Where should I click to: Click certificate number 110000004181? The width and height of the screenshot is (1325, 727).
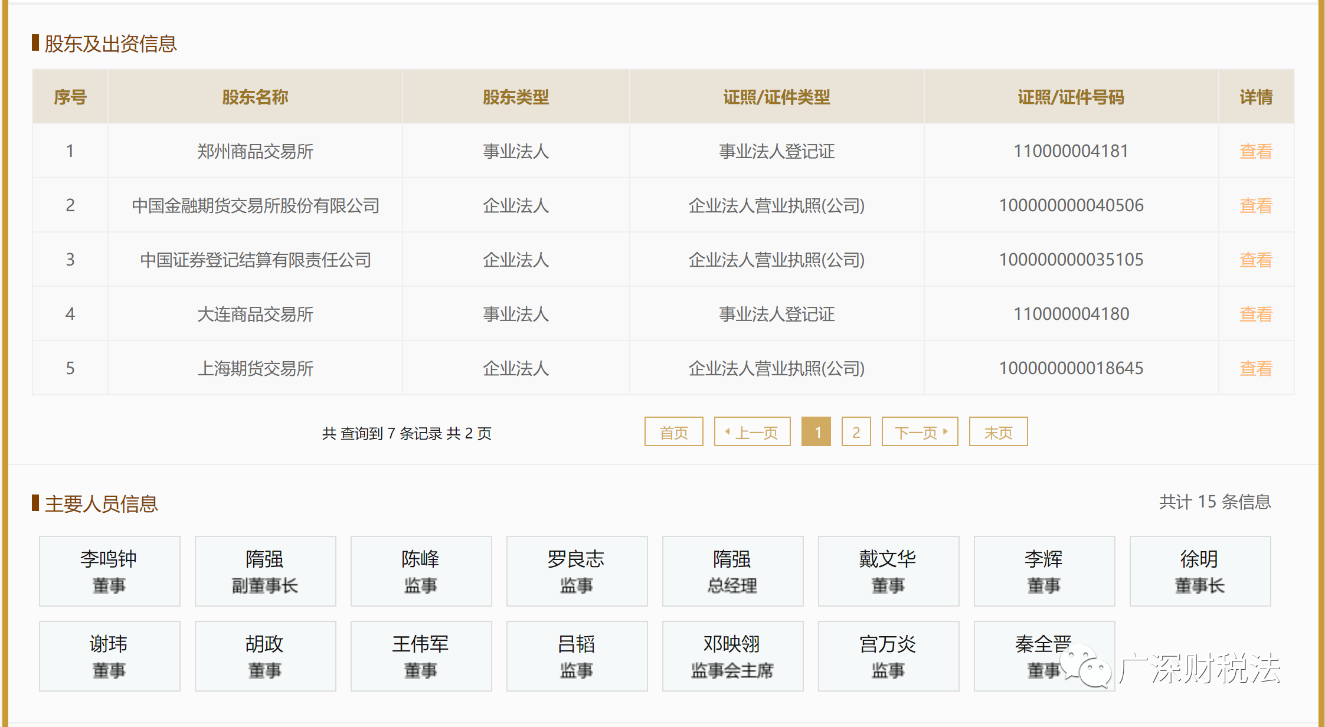point(1071,151)
